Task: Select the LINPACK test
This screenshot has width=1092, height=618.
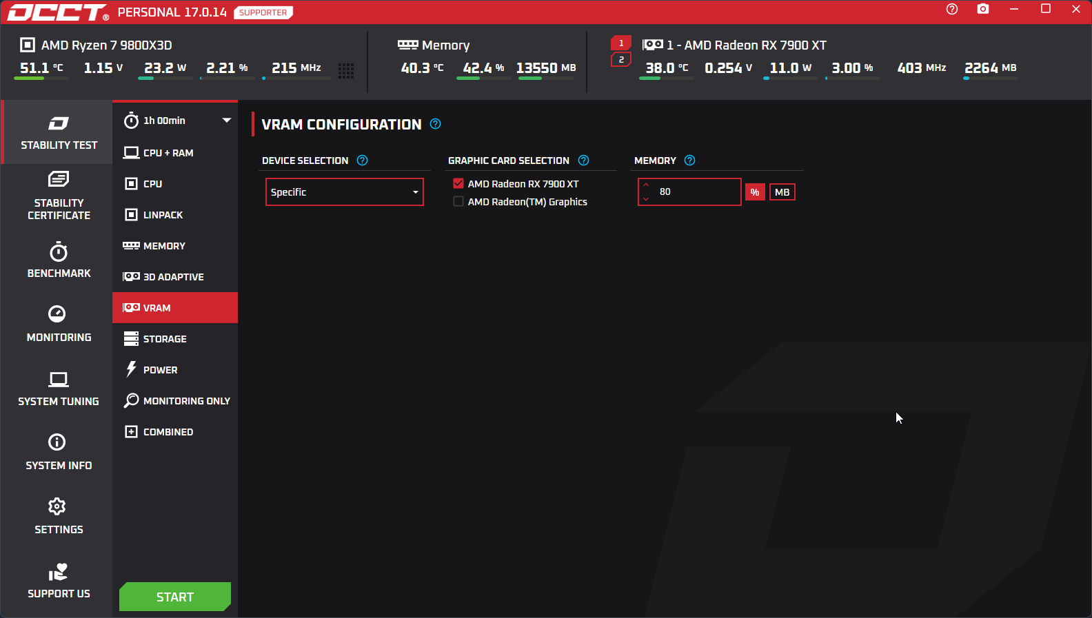Action: [175, 215]
